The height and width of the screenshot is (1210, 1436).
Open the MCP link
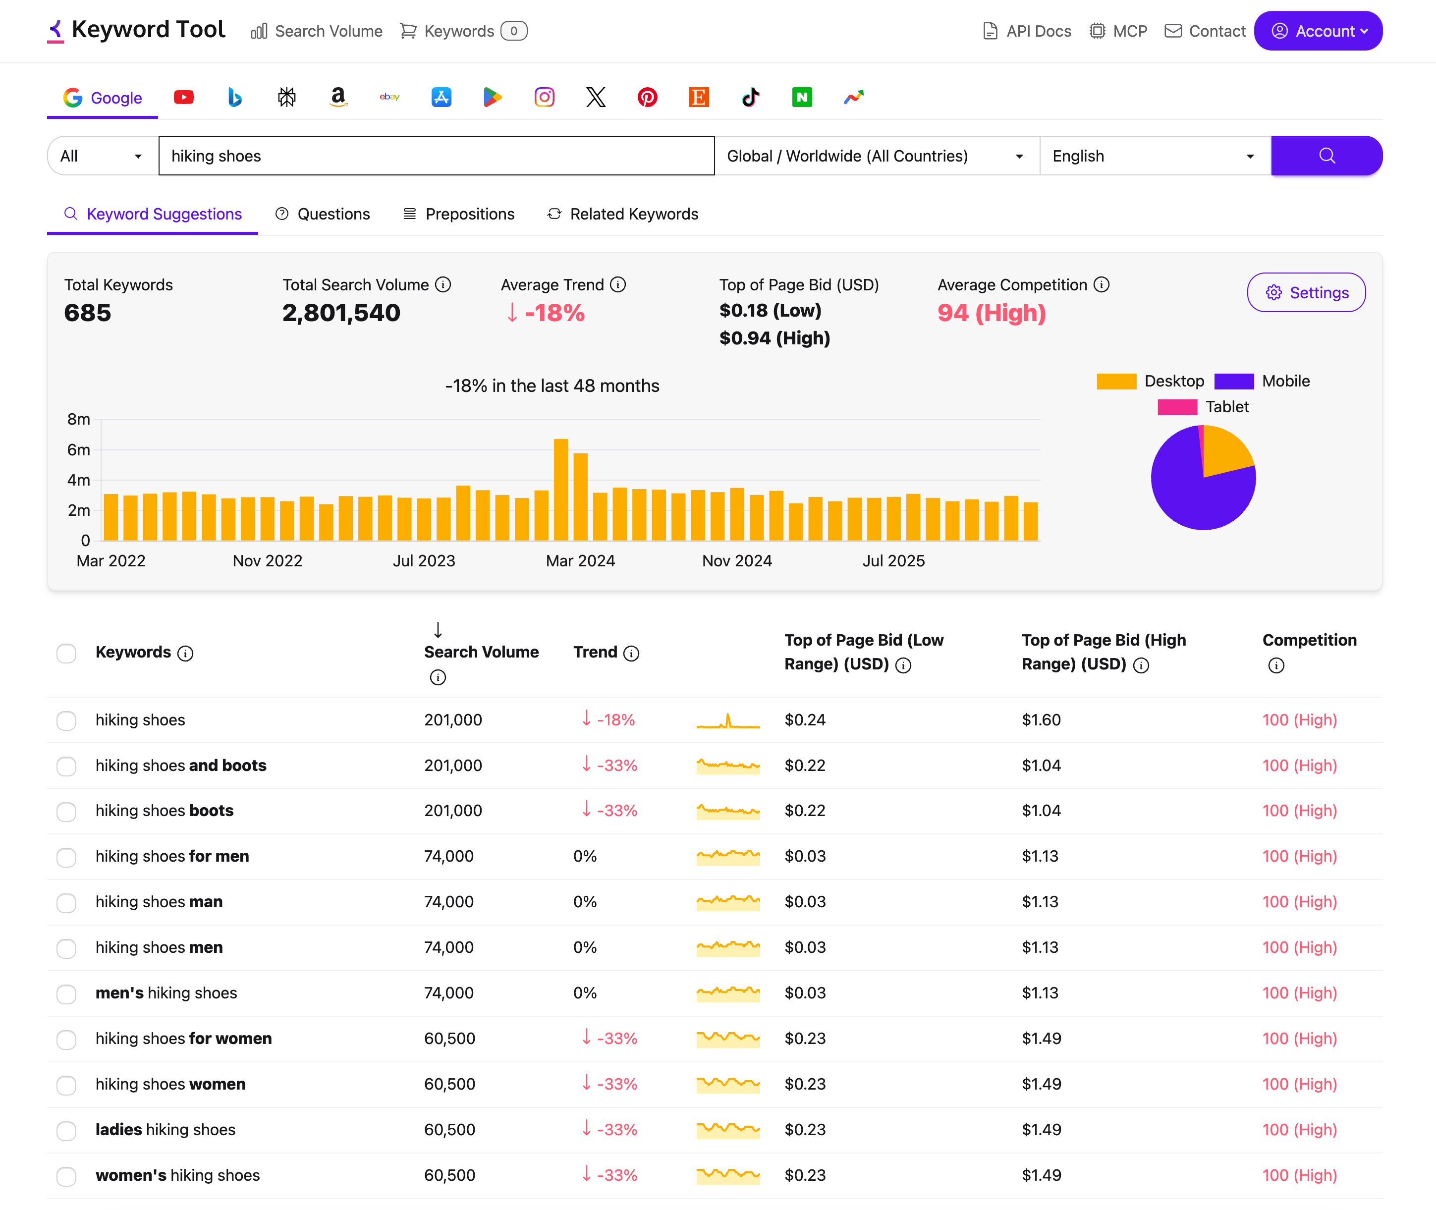point(1118,31)
